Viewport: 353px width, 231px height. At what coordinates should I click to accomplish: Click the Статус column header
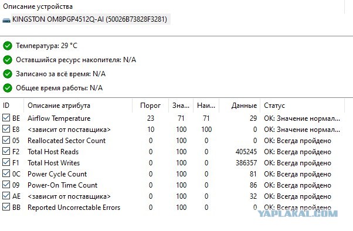303,106
